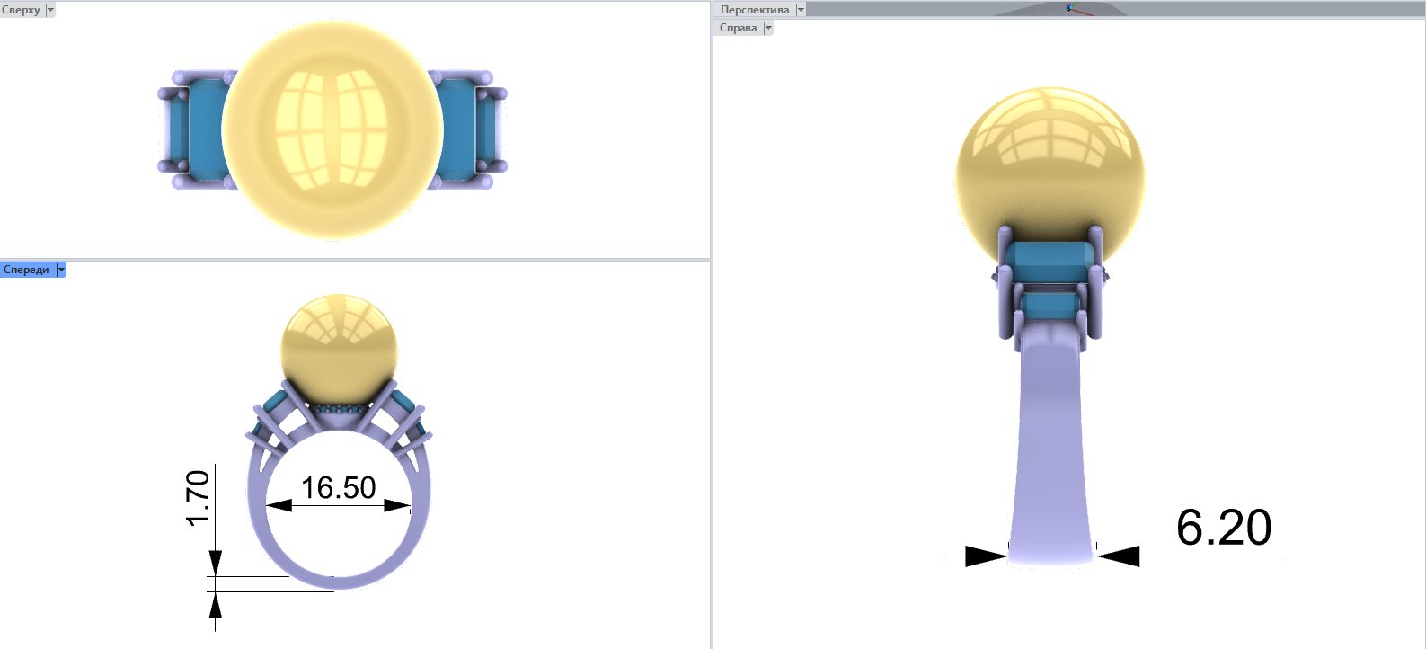Activate the Справа viewport title
This screenshot has width=1426, height=649.
[x=739, y=28]
